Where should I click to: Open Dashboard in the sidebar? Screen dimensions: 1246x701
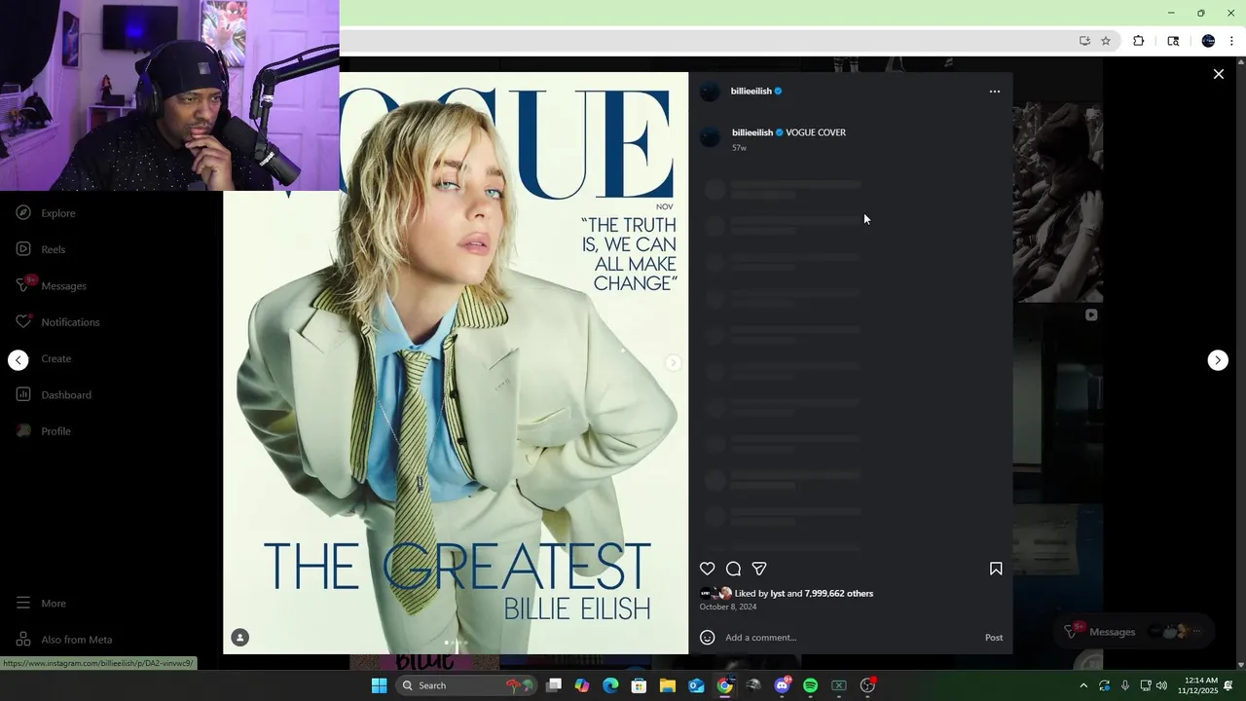[54, 395]
